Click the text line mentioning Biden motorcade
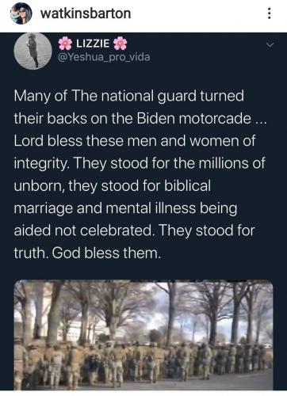The image size is (287, 396). click(140, 118)
